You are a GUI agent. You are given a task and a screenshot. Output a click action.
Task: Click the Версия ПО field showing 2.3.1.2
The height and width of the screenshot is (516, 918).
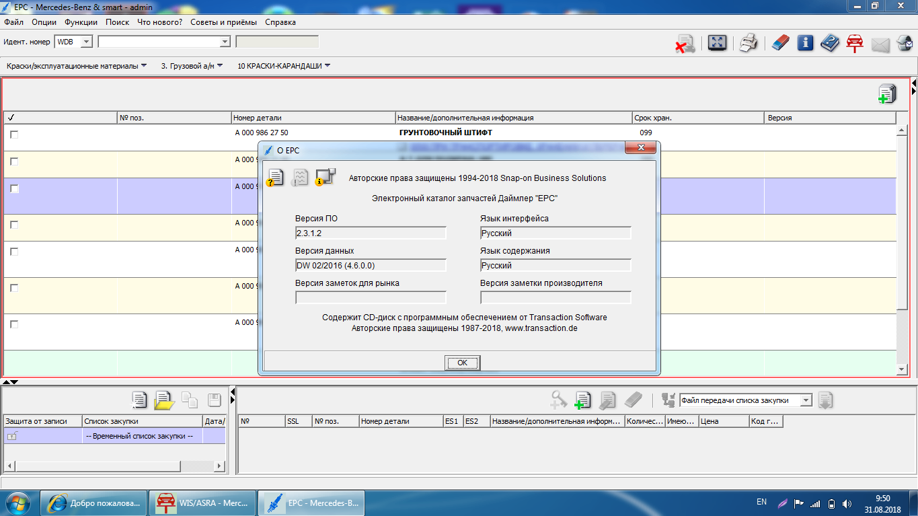point(371,233)
